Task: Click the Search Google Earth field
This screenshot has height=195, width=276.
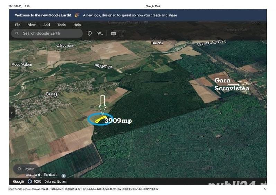Action: click(x=47, y=33)
